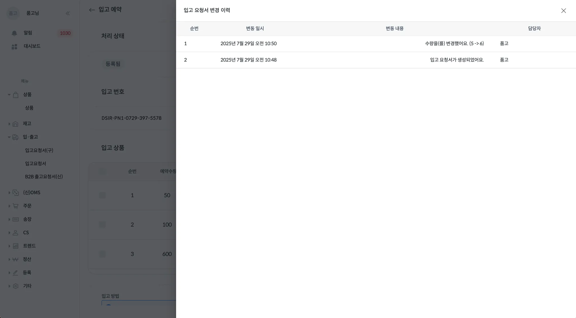Image resolution: width=576 pixels, height=318 pixels.
Task: Expand the 기타 menu arrow
Action: (9, 286)
